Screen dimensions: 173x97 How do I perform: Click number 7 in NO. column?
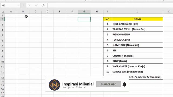[108, 56]
